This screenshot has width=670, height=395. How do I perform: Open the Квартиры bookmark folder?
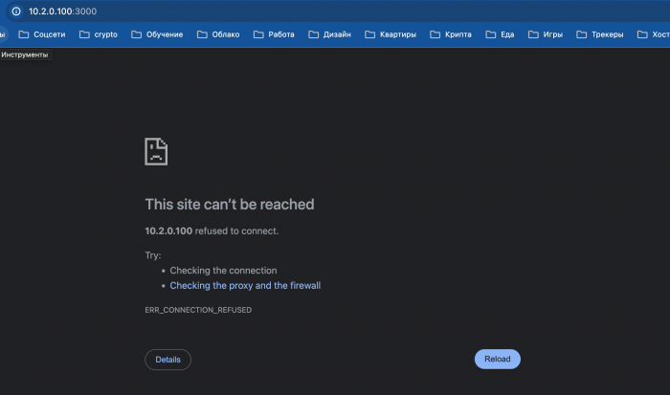click(390, 34)
